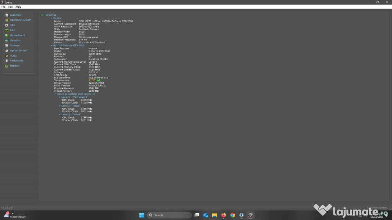Screen dimensions: 392x220
Task: Collapse the NVIDIA GeForce RTX 2060 node
Action: [x=52, y=45]
